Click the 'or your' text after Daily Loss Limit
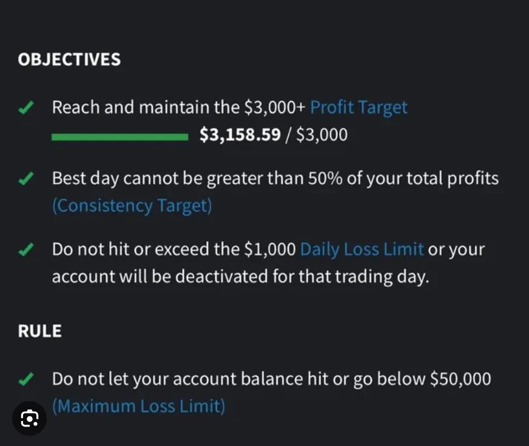The width and height of the screenshot is (529, 446). point(456,250)
